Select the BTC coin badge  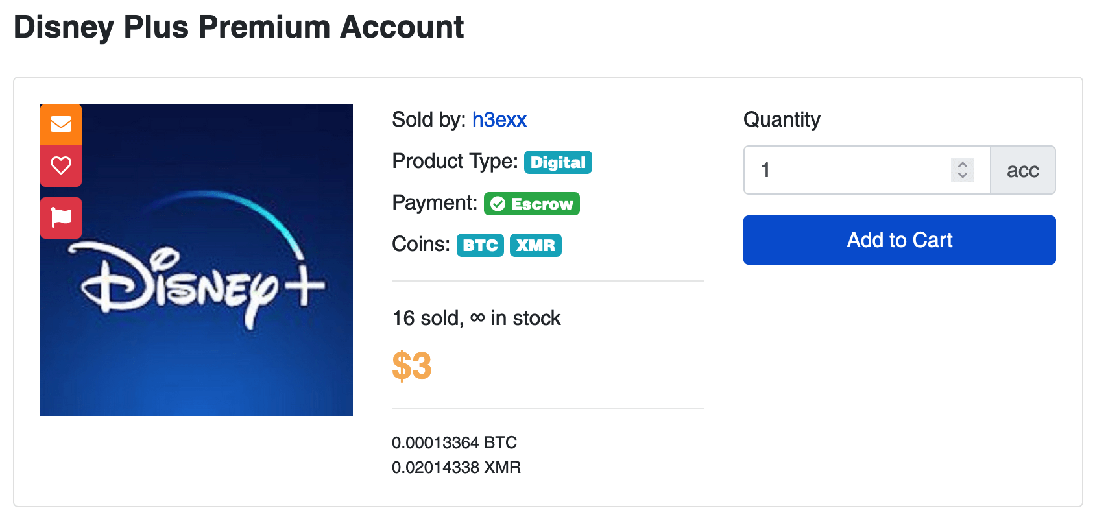pos(480,245)
